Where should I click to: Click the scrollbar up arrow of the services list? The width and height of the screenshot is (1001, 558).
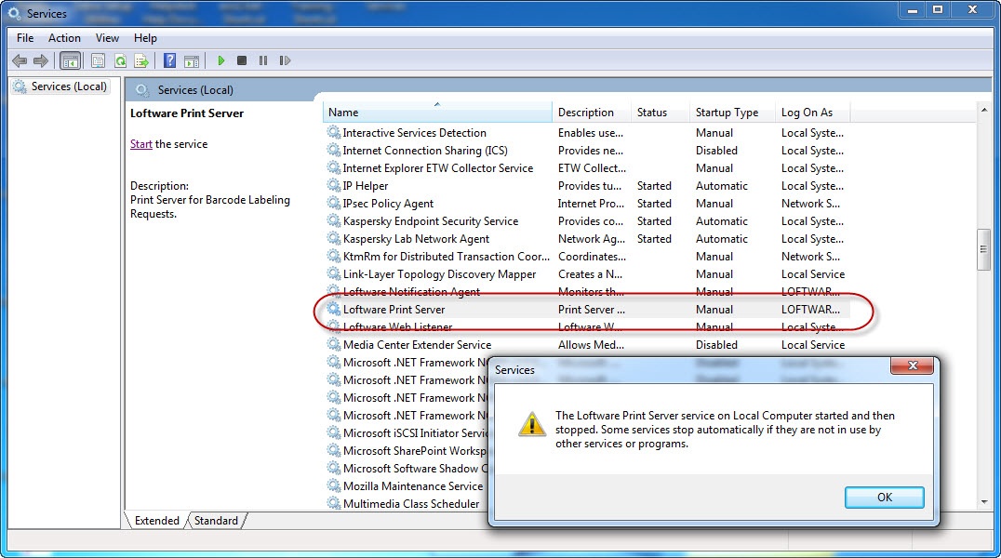tap(983, 111)
